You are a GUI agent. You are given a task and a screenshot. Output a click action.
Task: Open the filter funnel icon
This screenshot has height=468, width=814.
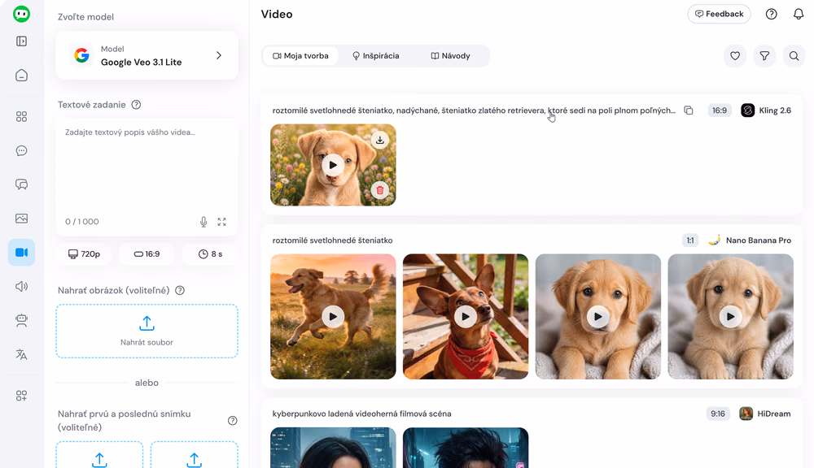coord(764,56)
